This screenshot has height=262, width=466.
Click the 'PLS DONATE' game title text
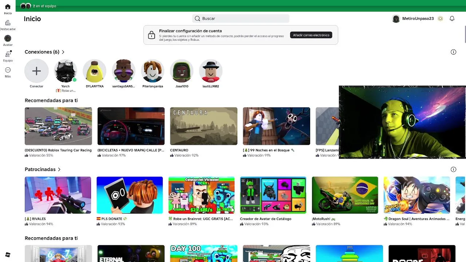pos(112,219)
